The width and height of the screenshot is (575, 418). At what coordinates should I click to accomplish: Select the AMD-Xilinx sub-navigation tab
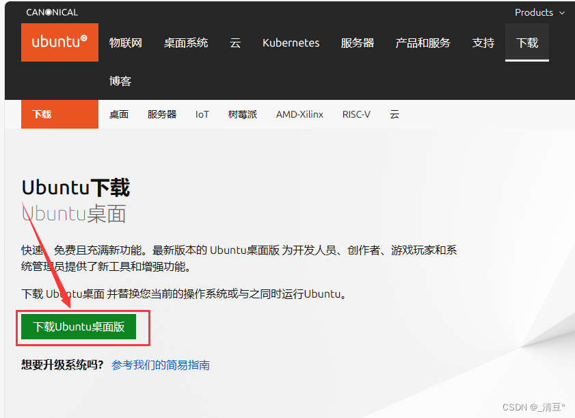(299, 114)
